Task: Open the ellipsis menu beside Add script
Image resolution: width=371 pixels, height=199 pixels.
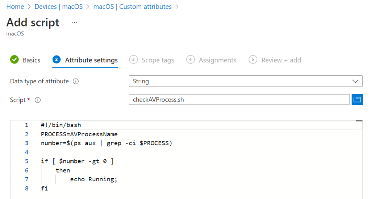Action: (x=74, y=23)
